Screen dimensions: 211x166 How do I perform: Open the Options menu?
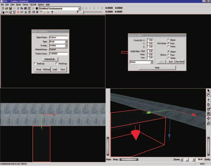tap(41, 5)
